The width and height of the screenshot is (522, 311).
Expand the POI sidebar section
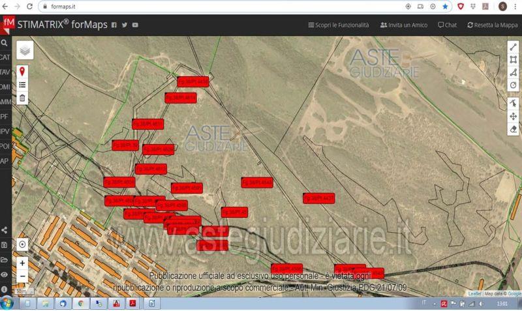coord(5,146)
